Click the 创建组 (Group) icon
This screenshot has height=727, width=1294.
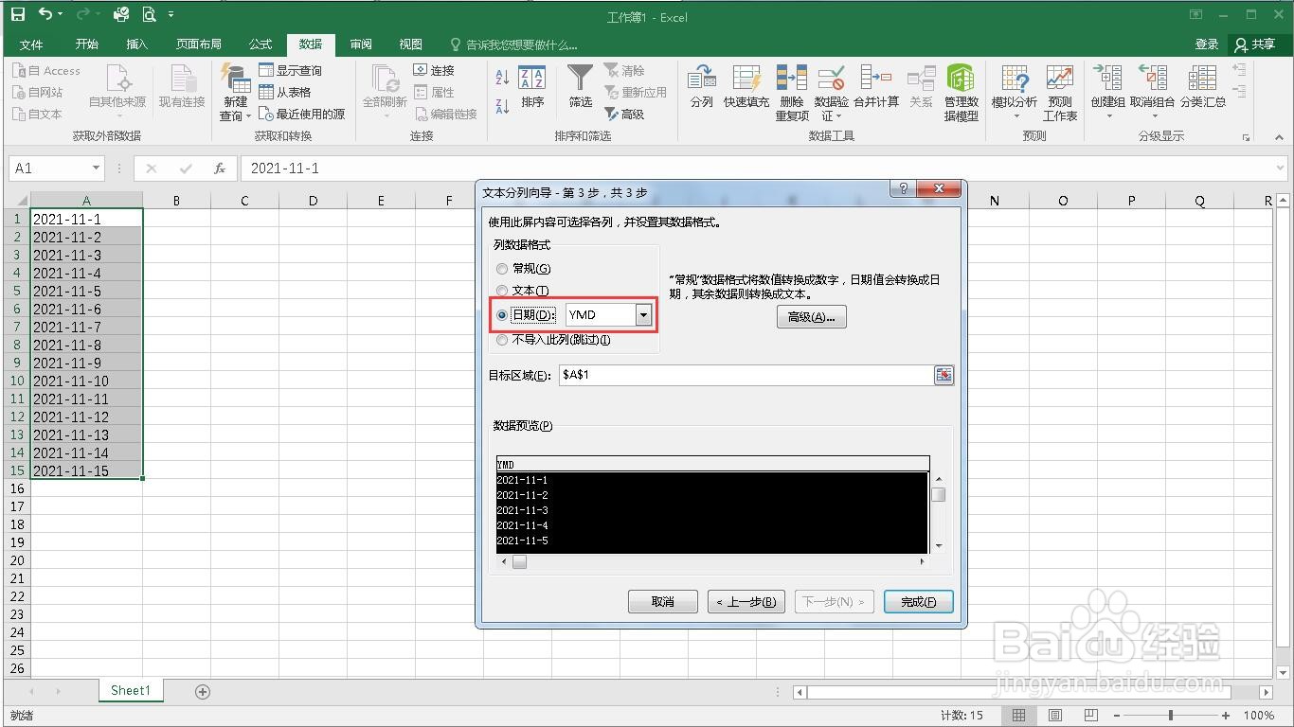[1108, 90]
